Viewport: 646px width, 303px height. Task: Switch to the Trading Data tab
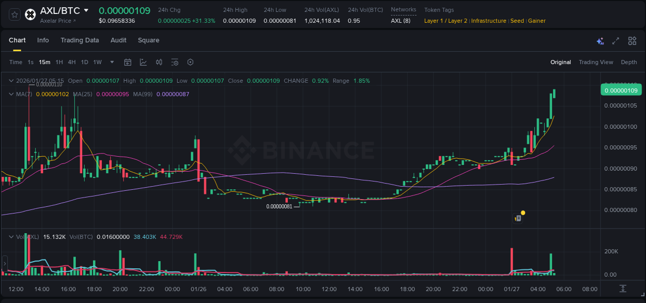click(80, 40)
